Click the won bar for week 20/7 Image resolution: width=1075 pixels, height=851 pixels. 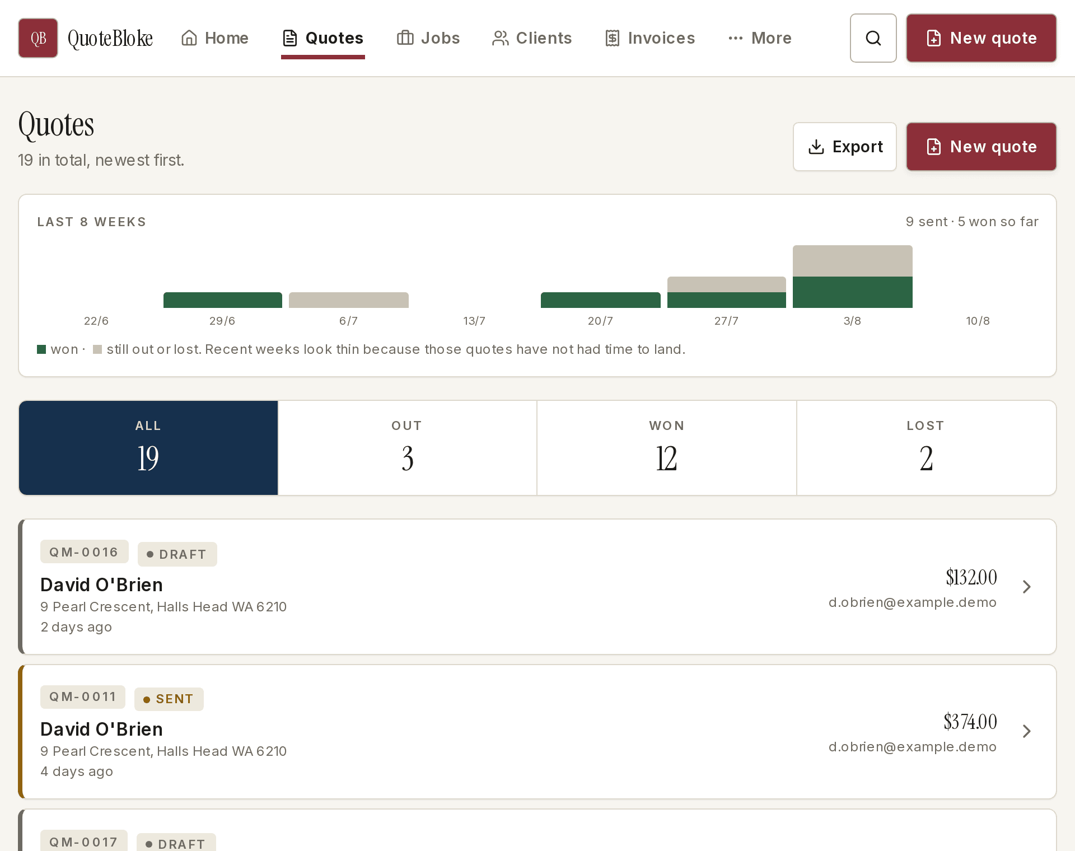coord(601,300)
